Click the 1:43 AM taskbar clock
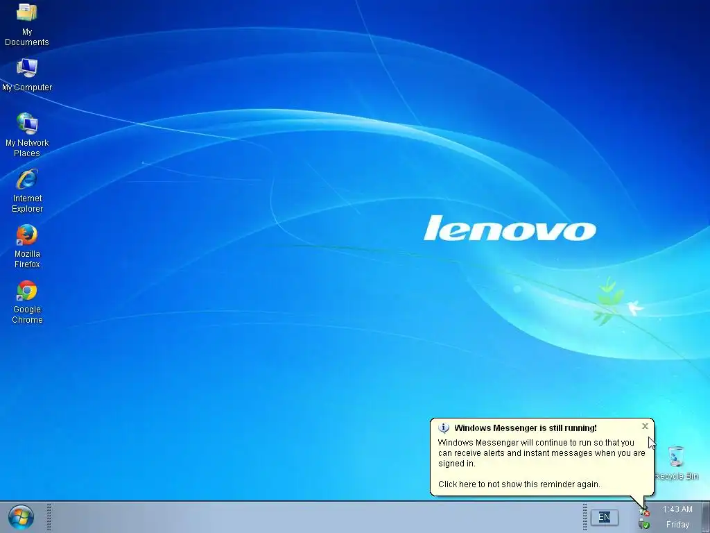Screen dimensions: 710x533 pyautogui.click(x=677, y=509)
